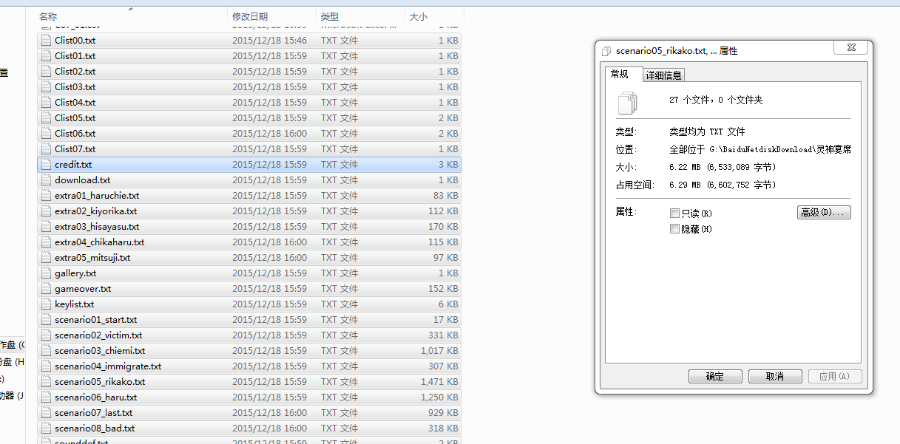Select file name scenario05_rikako.txt
Image resolution: width=900 pixels, height=444 pixels.
100,382
